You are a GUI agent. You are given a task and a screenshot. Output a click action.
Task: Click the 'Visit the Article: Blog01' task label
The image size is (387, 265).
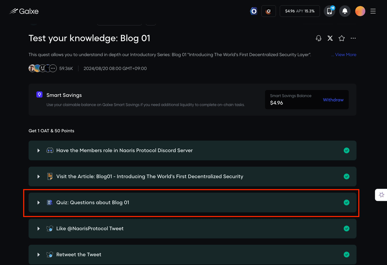coord(150,177)
